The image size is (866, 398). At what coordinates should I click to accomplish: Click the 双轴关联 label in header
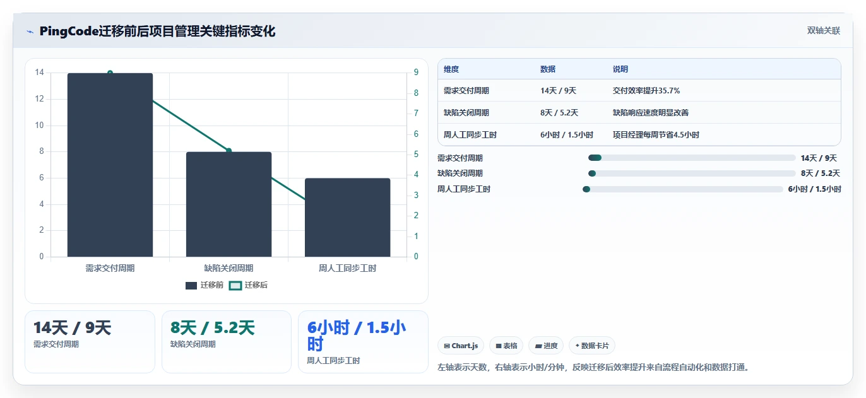point(824,31)
